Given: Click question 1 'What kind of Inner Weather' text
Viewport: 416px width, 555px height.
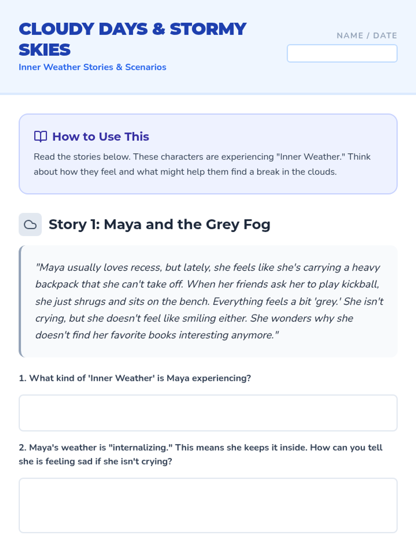Looking at the screenshot, I should [135, 378].
